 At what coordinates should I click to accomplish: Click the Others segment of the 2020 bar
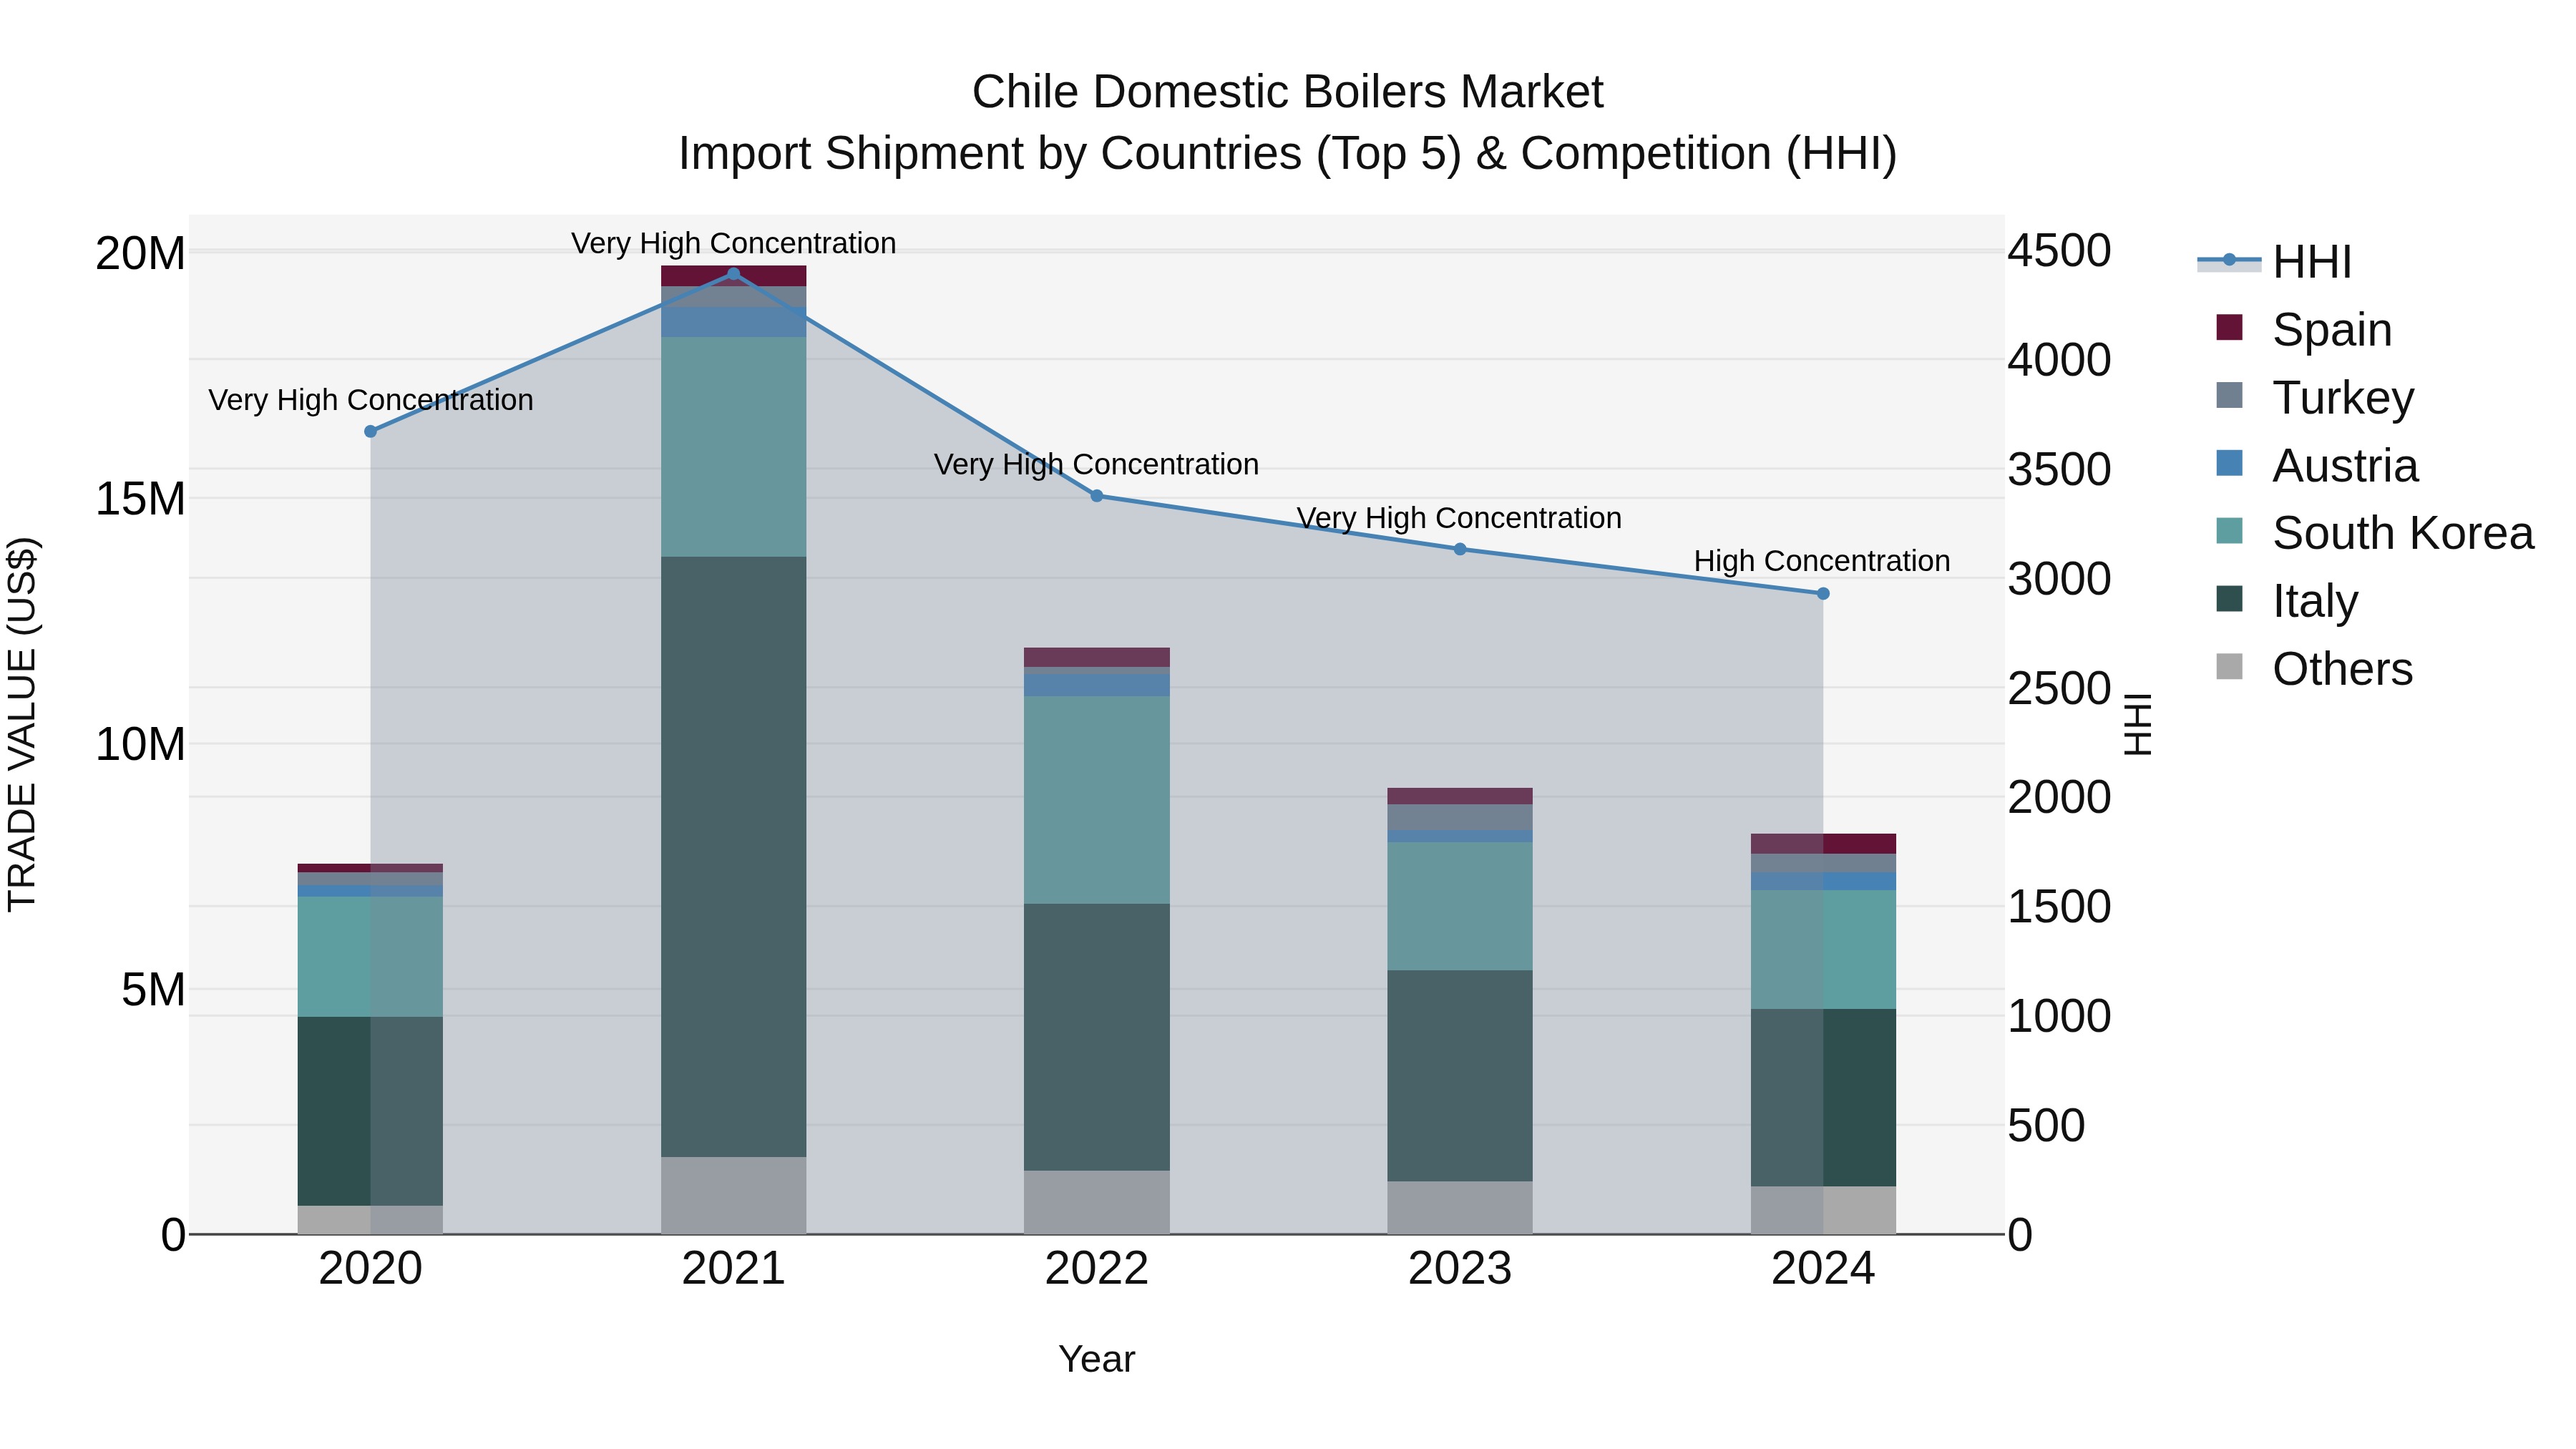pyautogui.click(x=370, y=1220)
